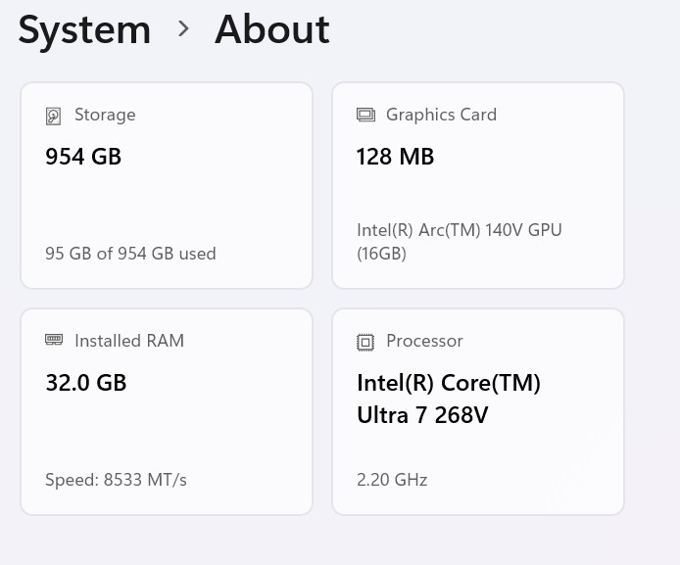Select the About breadcrumb title
This screenshot has height=565, width=680.
(x=272, y=29)
